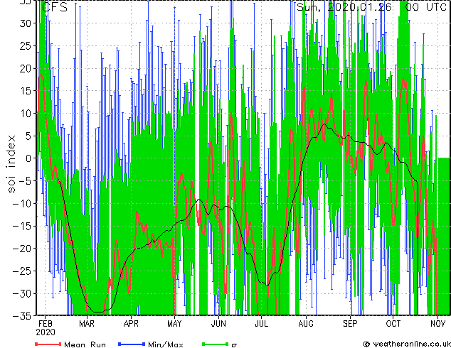Viewport: 451px width, 348px height.
Task: Click the MAY month label
Action: [174, 324]
